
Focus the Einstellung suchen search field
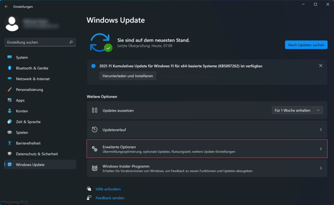tap(40, 42)
